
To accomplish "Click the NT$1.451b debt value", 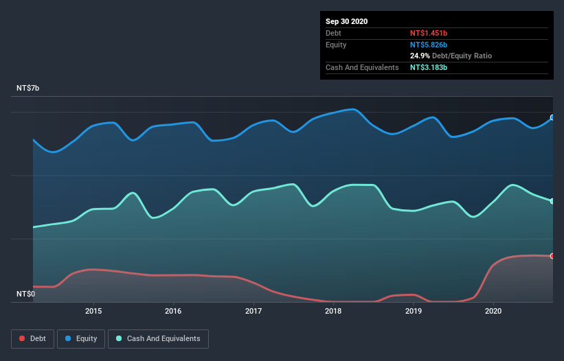I will (x=429, y=33).
